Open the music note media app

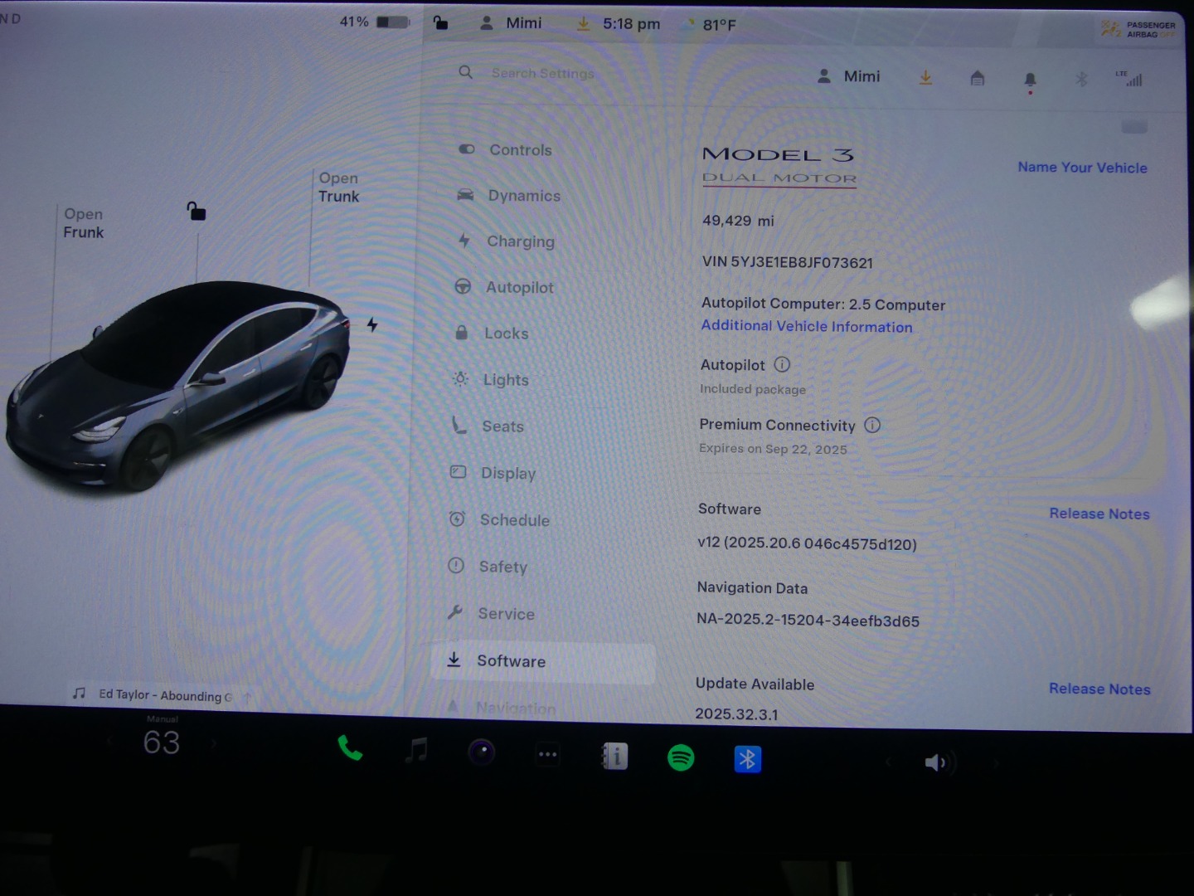(x=416, y=750)
